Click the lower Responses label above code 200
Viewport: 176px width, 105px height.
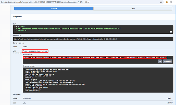(x=17, y=95)
